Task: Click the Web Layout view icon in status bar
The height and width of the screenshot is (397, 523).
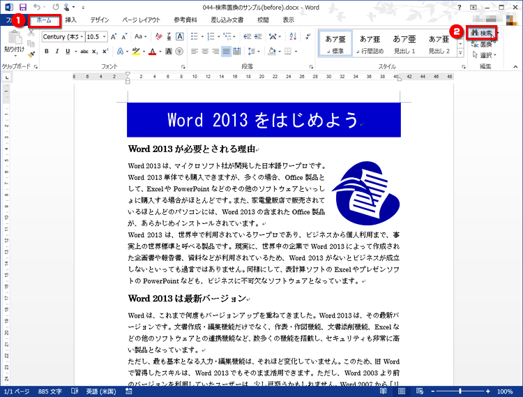Action: (420, 391)
